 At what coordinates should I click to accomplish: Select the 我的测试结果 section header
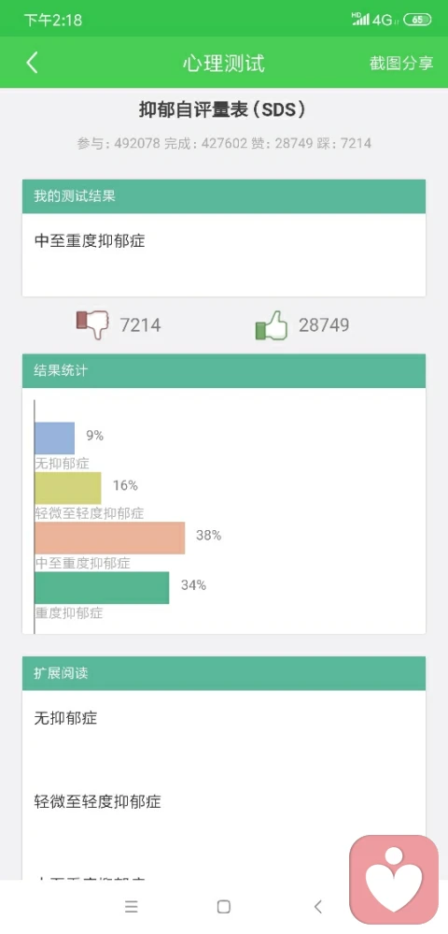click(224, 196)
